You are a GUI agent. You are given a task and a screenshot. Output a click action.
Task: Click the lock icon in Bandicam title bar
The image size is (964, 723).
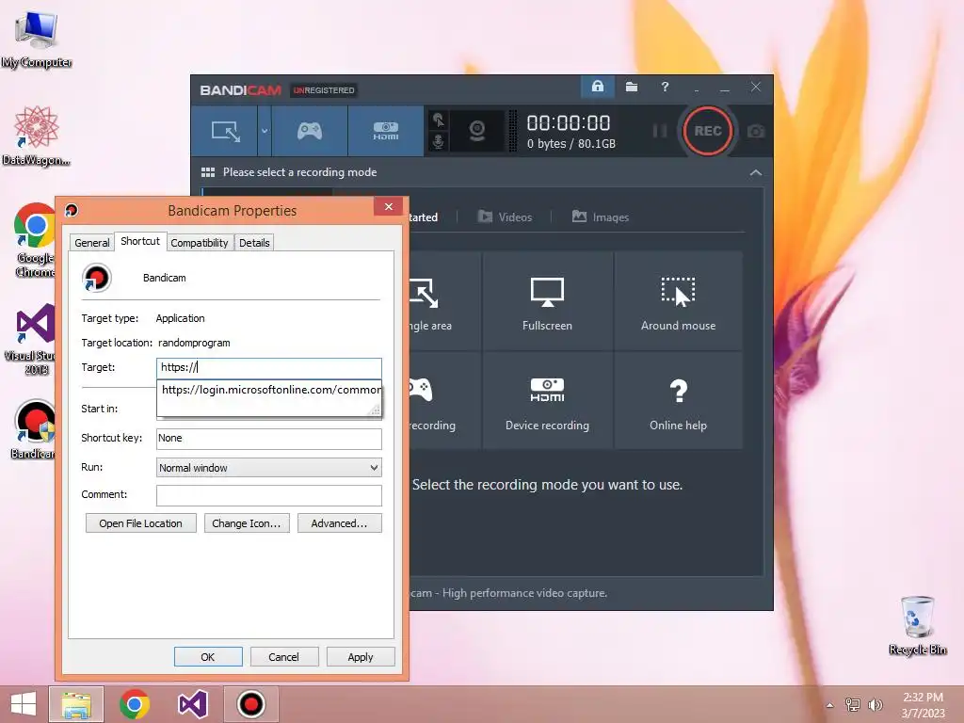[x=597, y=87]
